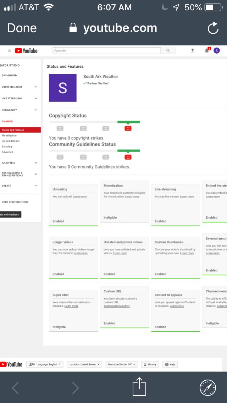Select the Channel sidebar heading
227x403 pixels.
click(x=7, y=121)
